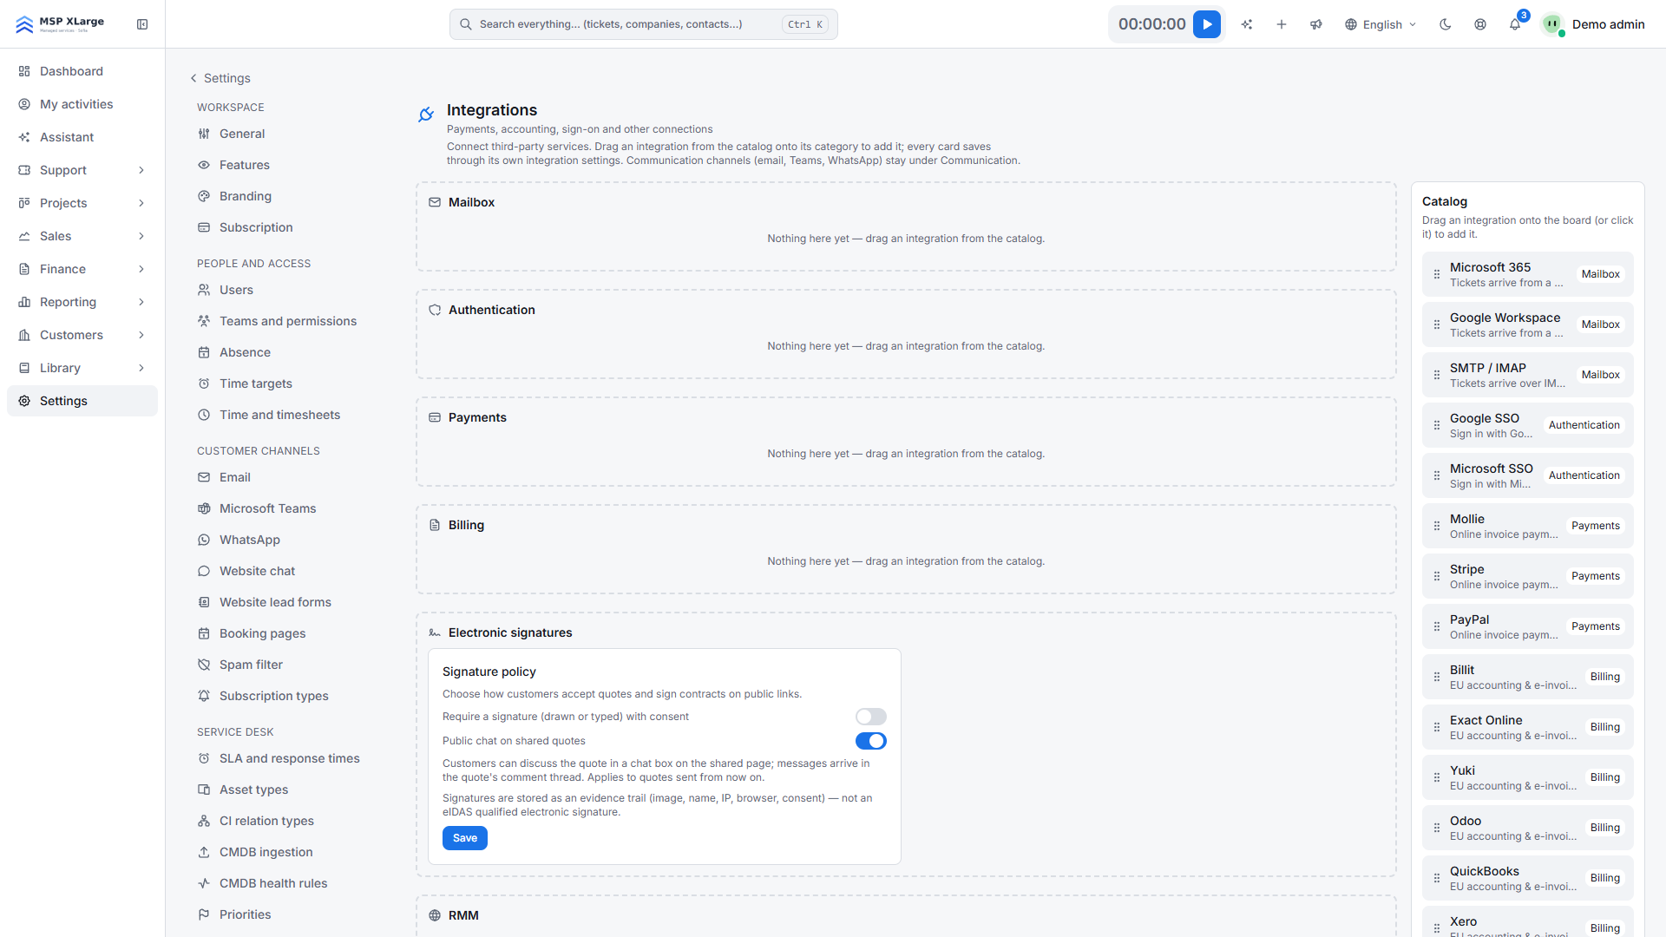Click the Electronic signatures section icon
The image size is (1666, 937).
[x=435, y=632]
